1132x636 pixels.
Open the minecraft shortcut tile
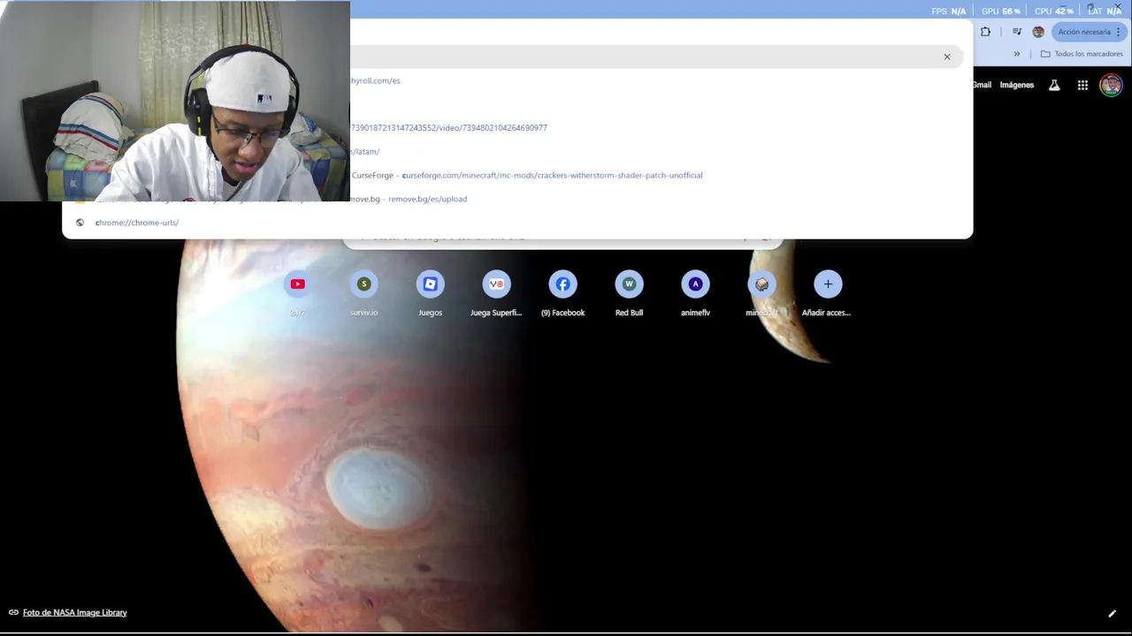point(761,293)
